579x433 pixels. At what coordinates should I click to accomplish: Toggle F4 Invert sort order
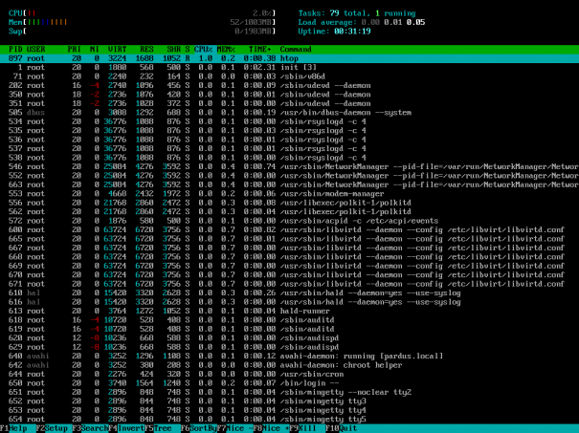pyautogui.click(x=126, y=428)
